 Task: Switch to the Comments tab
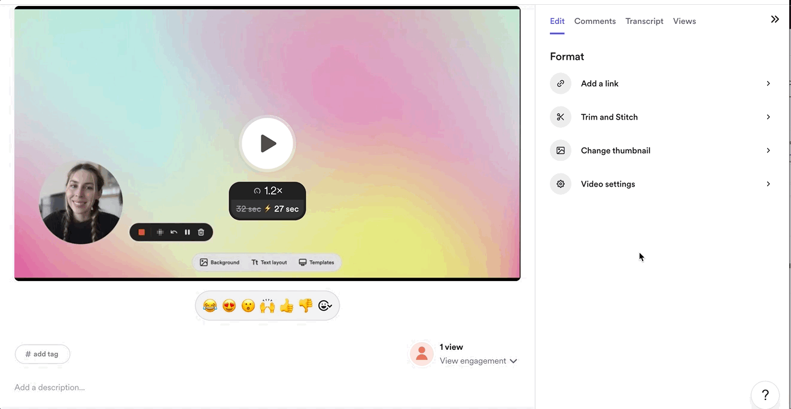(x=595, y=21)
